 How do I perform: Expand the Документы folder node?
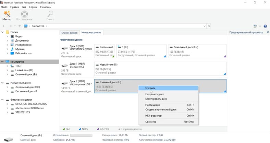pos(7,41)
